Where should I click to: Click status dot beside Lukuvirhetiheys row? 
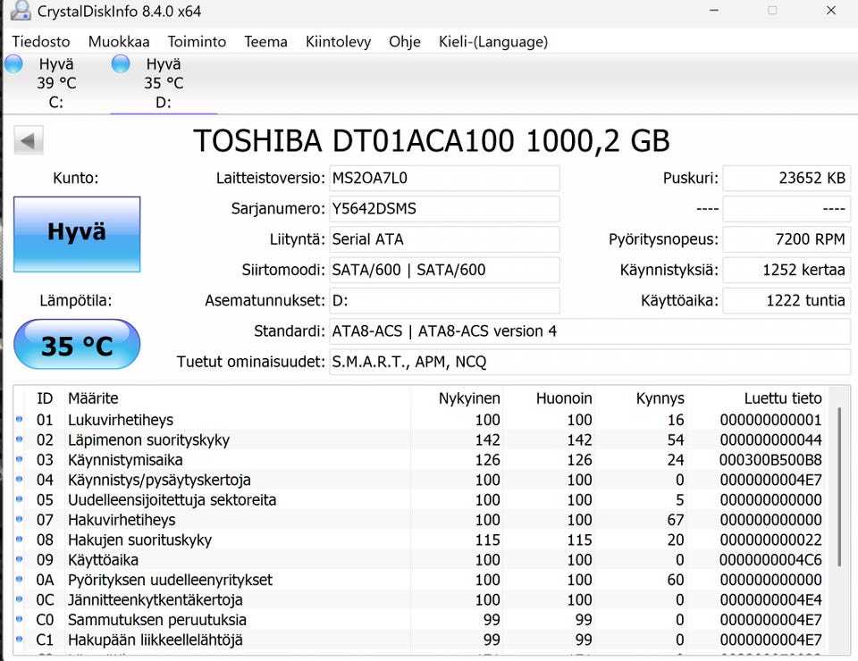20,420
